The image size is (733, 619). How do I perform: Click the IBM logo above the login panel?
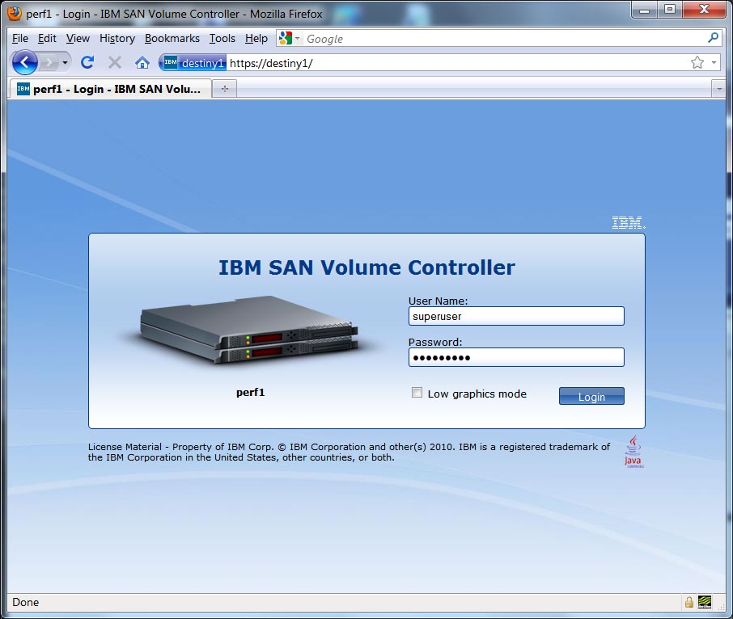628,223
